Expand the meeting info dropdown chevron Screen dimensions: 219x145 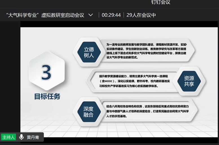tap(90, 15)
